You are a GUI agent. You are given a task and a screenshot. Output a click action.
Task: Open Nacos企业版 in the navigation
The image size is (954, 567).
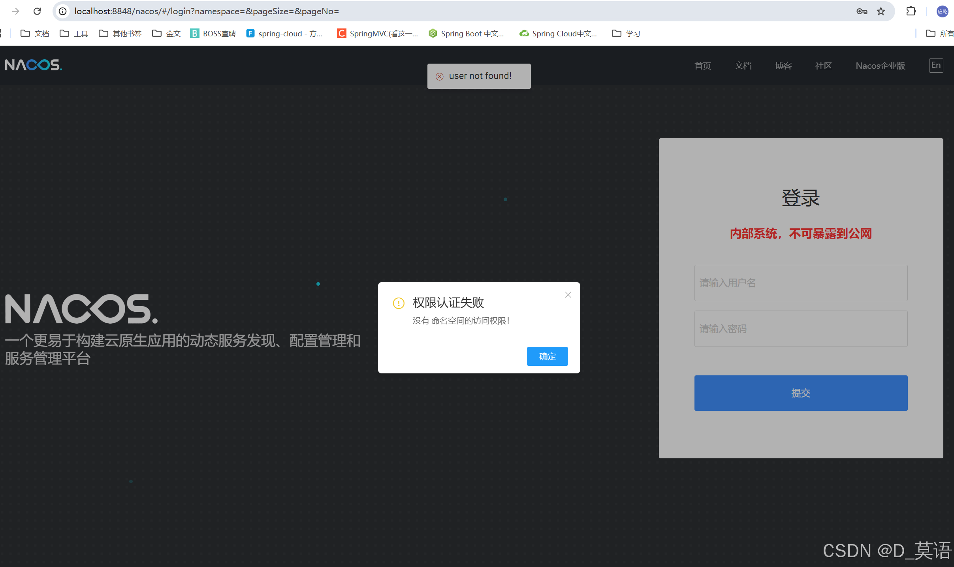coord(881,66)
